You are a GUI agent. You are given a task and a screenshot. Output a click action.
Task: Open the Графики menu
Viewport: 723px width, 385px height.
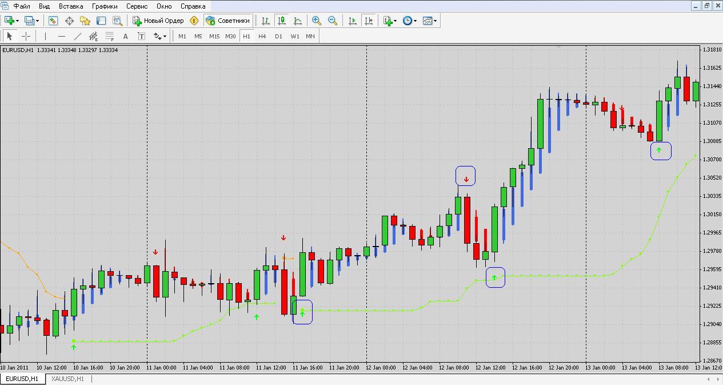105,6
